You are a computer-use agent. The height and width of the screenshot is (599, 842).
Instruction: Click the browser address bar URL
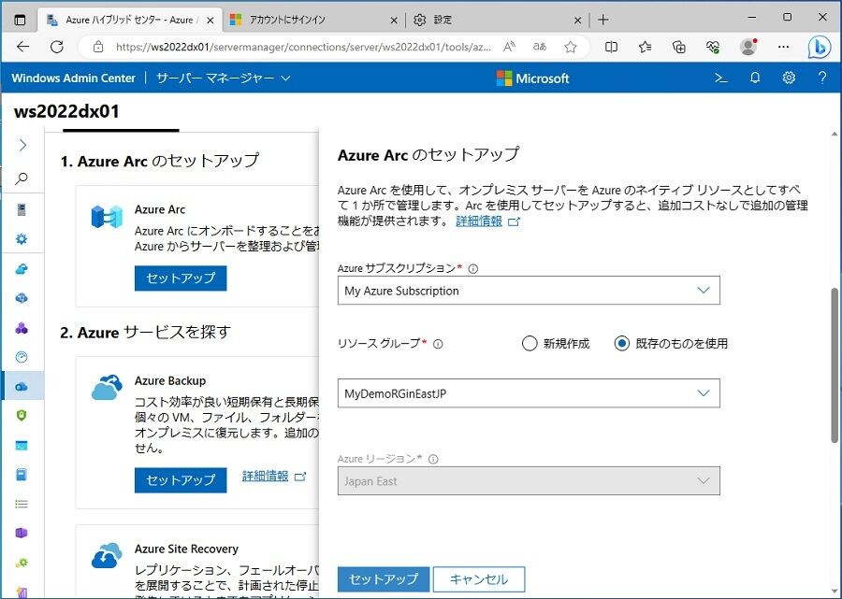pyautogui.click(x=303, y=47)
